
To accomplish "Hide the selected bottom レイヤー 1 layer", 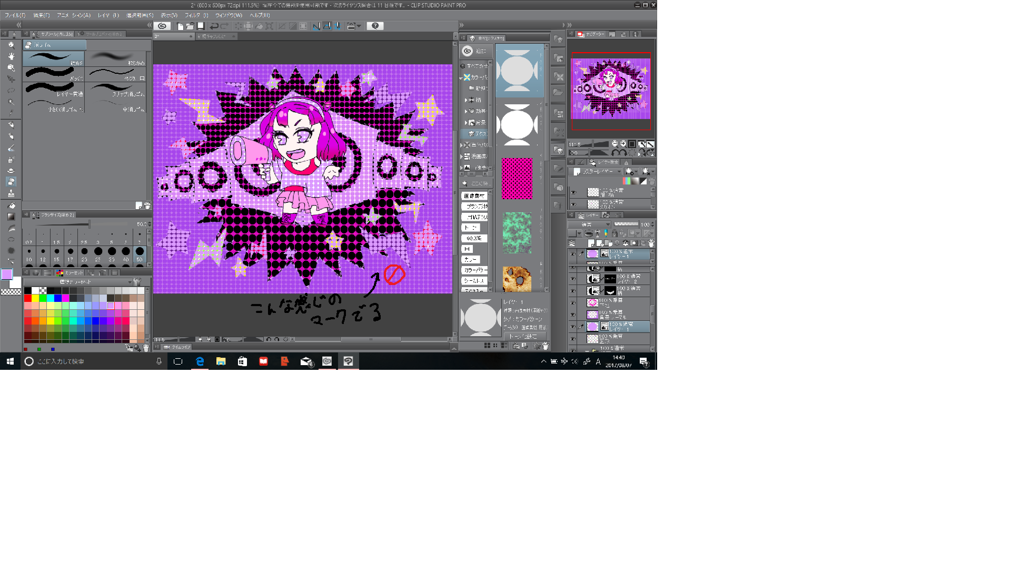I will pyautogui.click(x=572, y=327).
